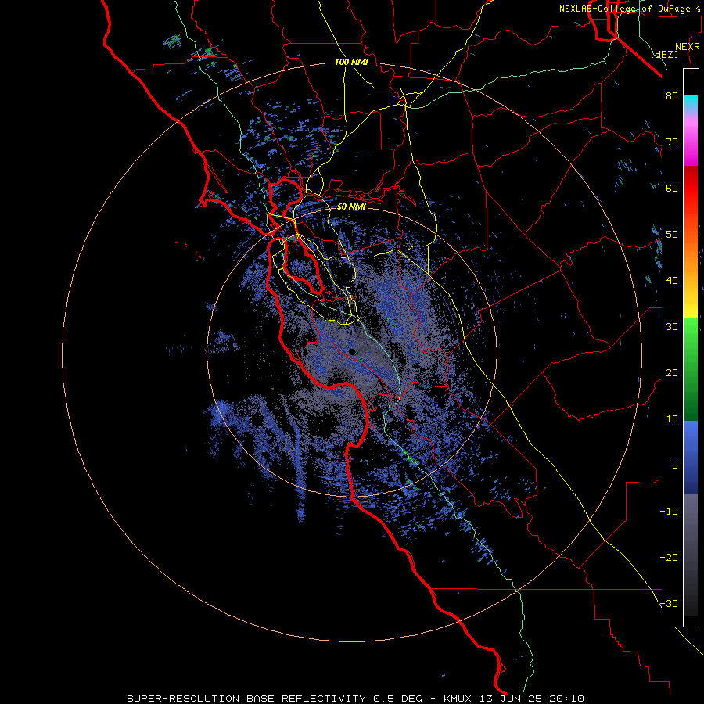Click the NEXR label above the scale
This screenshot has height=704, width=704.
pos(688,47)
